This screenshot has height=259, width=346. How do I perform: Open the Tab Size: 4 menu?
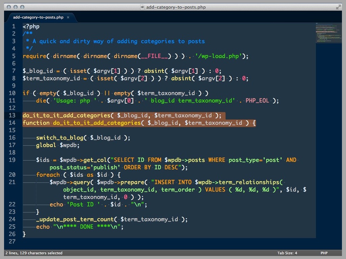287,253
